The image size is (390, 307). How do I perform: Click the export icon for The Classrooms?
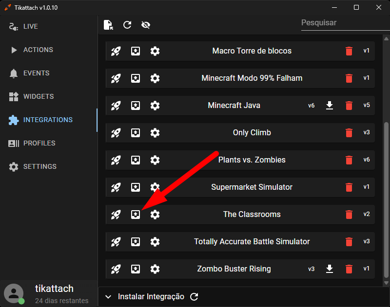(136, 215)
